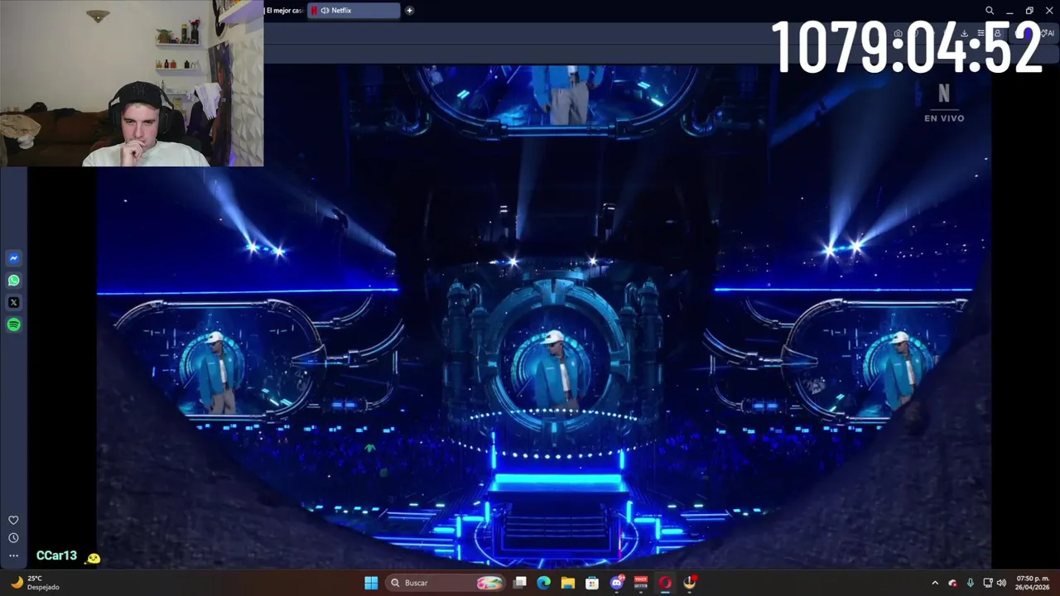Open history clock icon in sidebar
The height and width of the screenshot is (596, 1060).
(13, 538)
